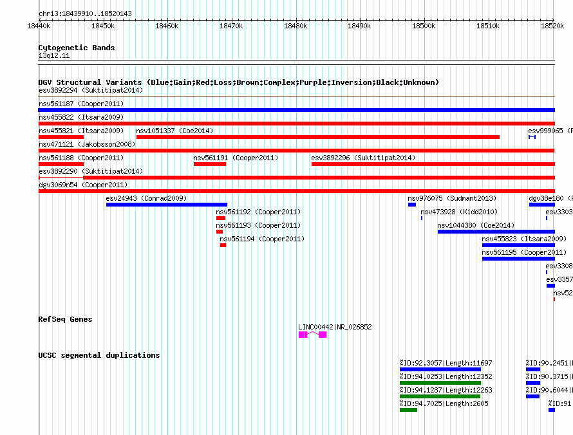Click the 18480k ruler tick label

pos(296,26)
